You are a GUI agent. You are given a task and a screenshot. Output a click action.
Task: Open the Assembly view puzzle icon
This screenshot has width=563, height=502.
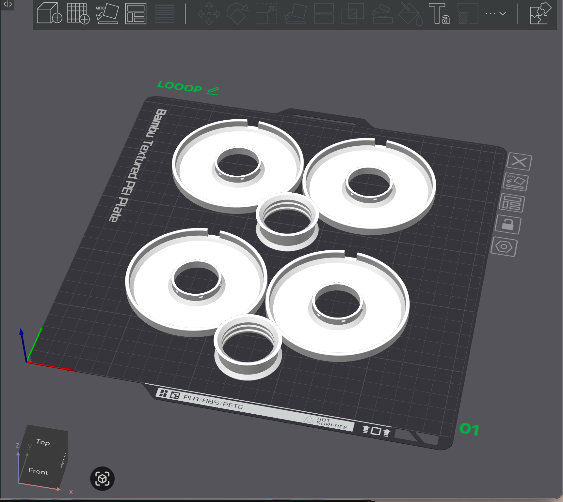point(540,13)
